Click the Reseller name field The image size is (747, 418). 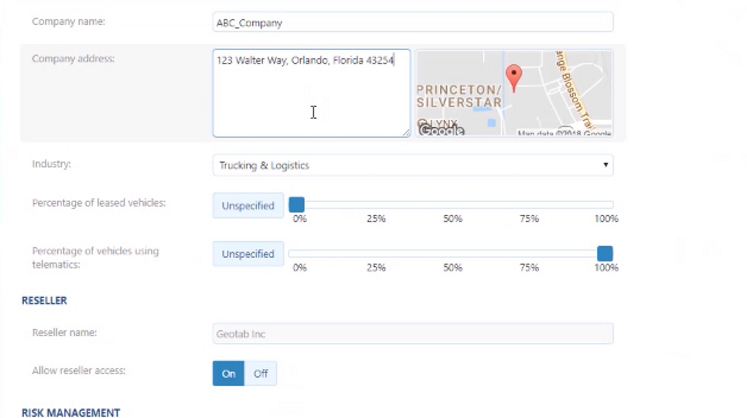pos(413,334)
